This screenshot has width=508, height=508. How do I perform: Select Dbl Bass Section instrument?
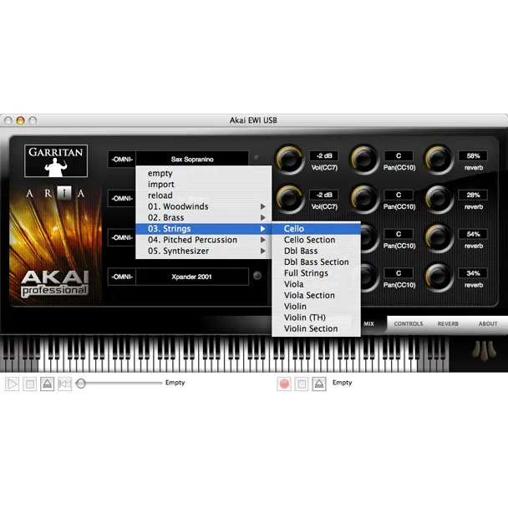[316, 262]
